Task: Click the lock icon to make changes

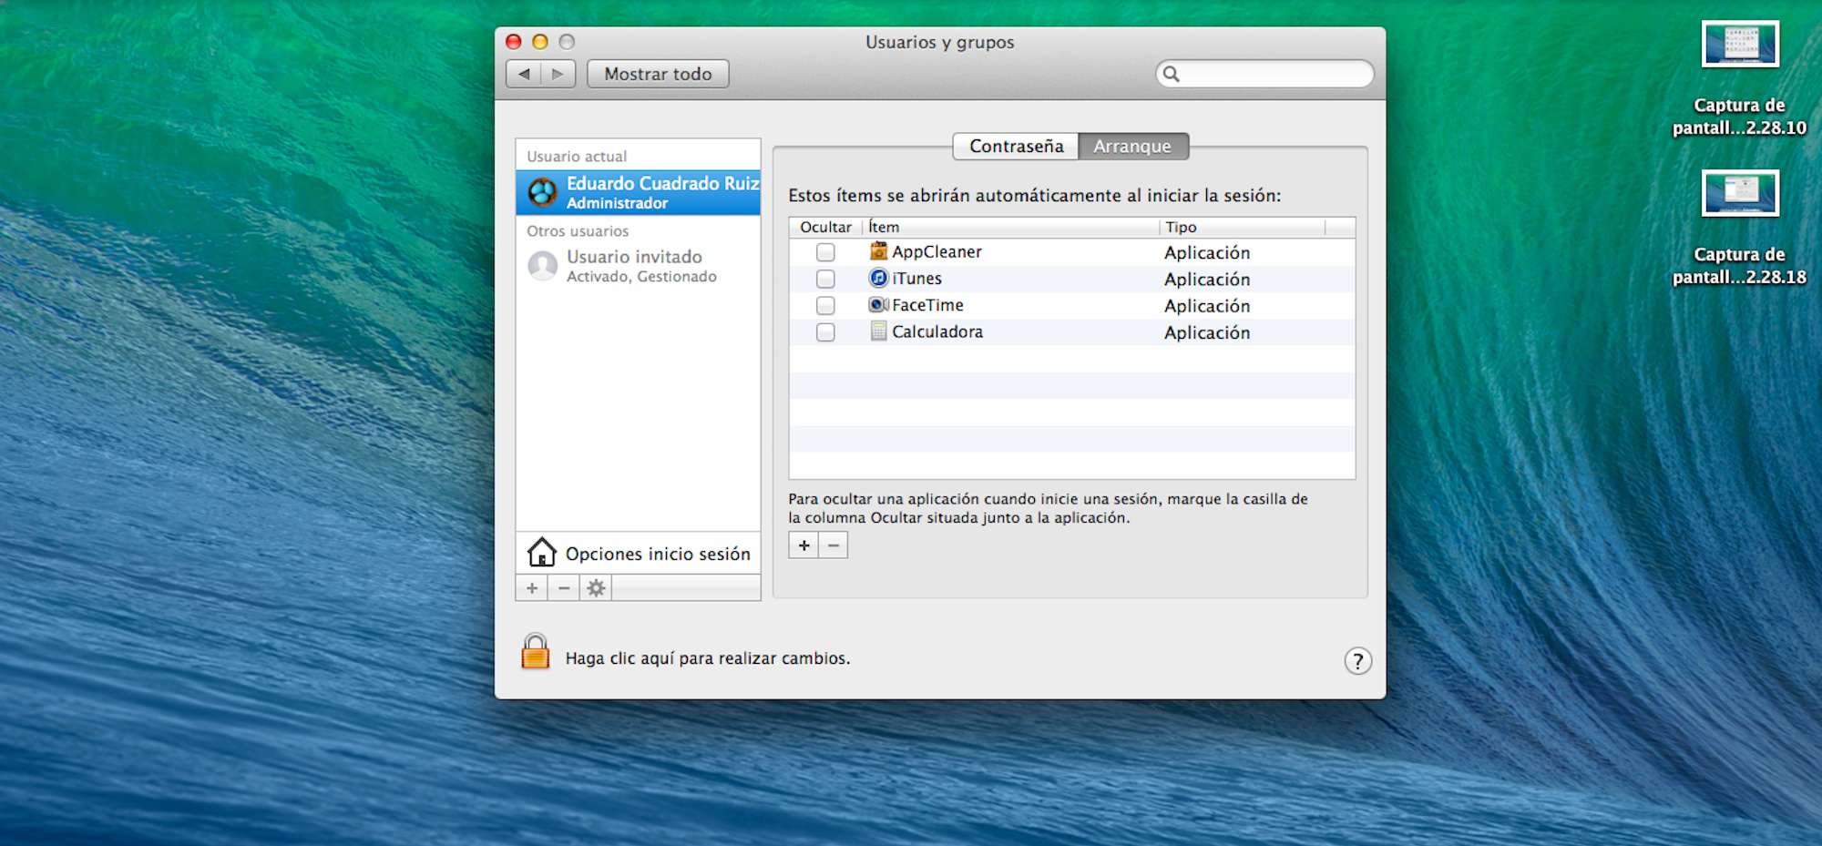Action: (x=536, y=652)
